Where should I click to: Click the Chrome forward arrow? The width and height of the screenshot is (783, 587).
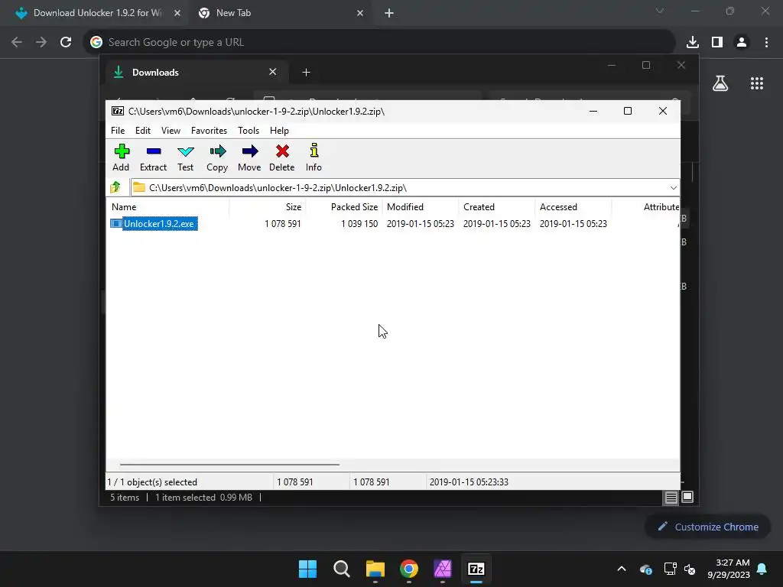[x=41, y=42]
